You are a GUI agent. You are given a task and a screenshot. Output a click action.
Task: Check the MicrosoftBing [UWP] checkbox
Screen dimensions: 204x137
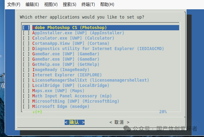pyautogui.click(x=26, y=101)
